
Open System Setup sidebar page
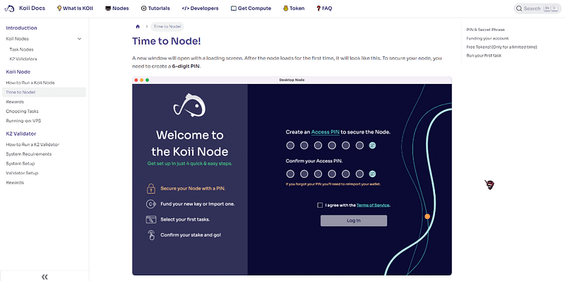[20, 164]
